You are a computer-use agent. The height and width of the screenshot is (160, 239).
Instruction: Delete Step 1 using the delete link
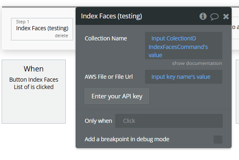coord(61,36)
